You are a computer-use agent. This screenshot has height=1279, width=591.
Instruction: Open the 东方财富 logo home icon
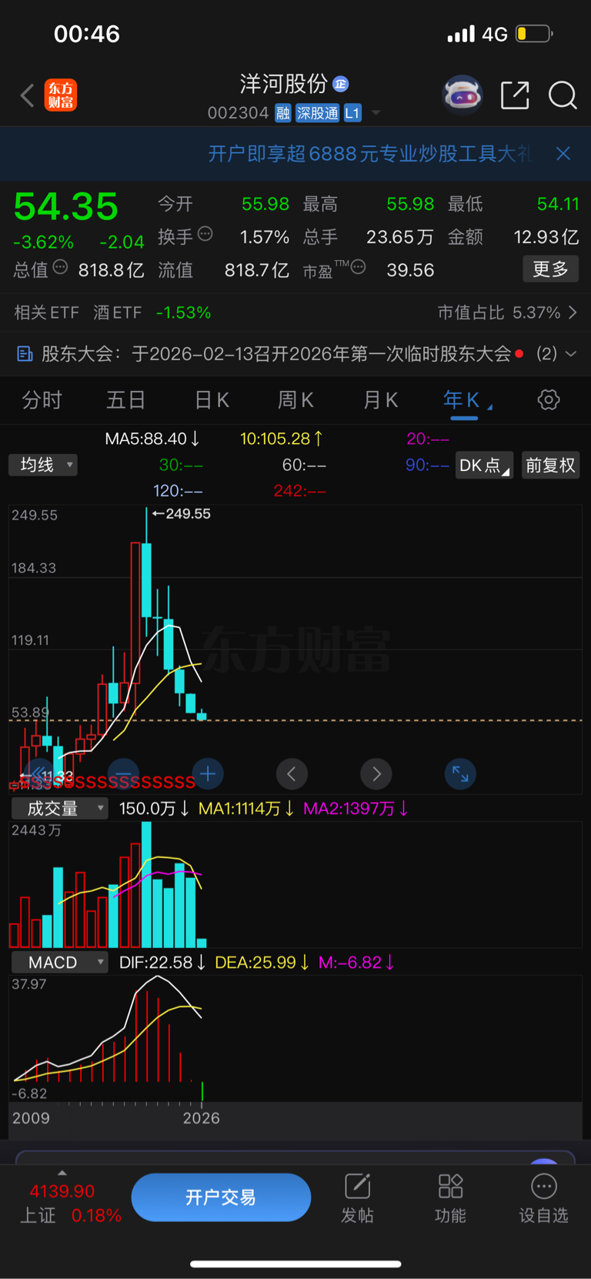(61, 95)
